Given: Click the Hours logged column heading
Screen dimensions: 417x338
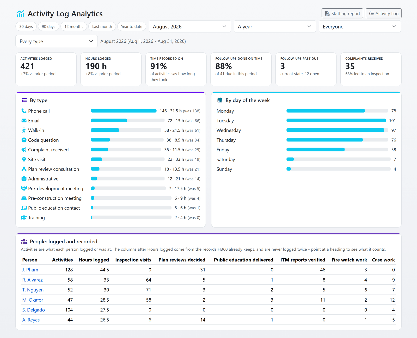Looking at the screenshot, I should (x=94, y=260).
